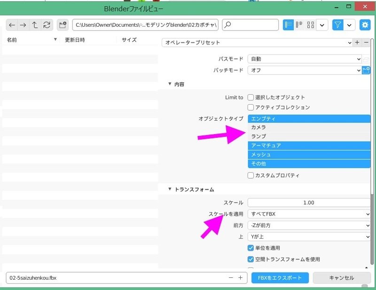Deselect その他 object type
The height and width of the screenshot is (290, 376).
pos(309,164)
